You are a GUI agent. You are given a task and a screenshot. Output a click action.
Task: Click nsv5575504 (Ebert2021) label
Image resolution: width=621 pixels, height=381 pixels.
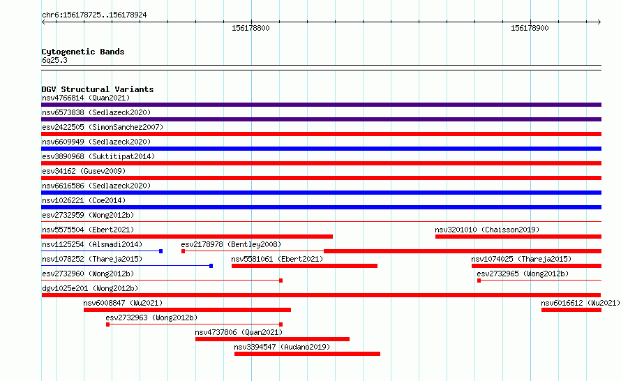88,230
